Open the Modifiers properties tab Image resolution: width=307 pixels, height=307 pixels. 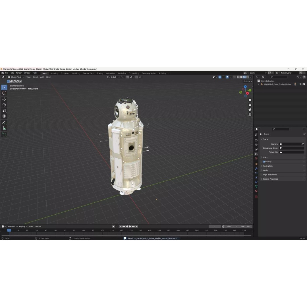pyautogui.click(x=256, y=169)
